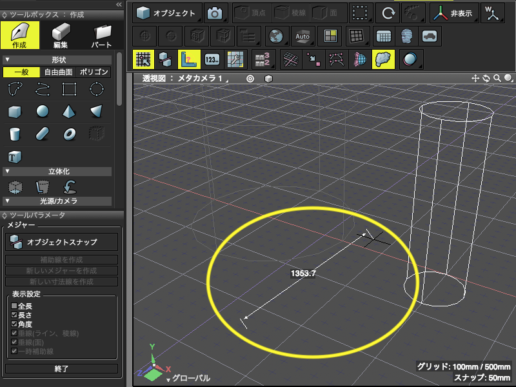Enable the 全長 checkbox
This screenshot has height=387, width=516.
(x=14, y=306)
